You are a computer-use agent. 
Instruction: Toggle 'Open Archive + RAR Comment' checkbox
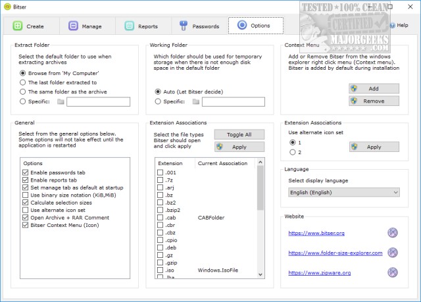[x=26, y=217]
